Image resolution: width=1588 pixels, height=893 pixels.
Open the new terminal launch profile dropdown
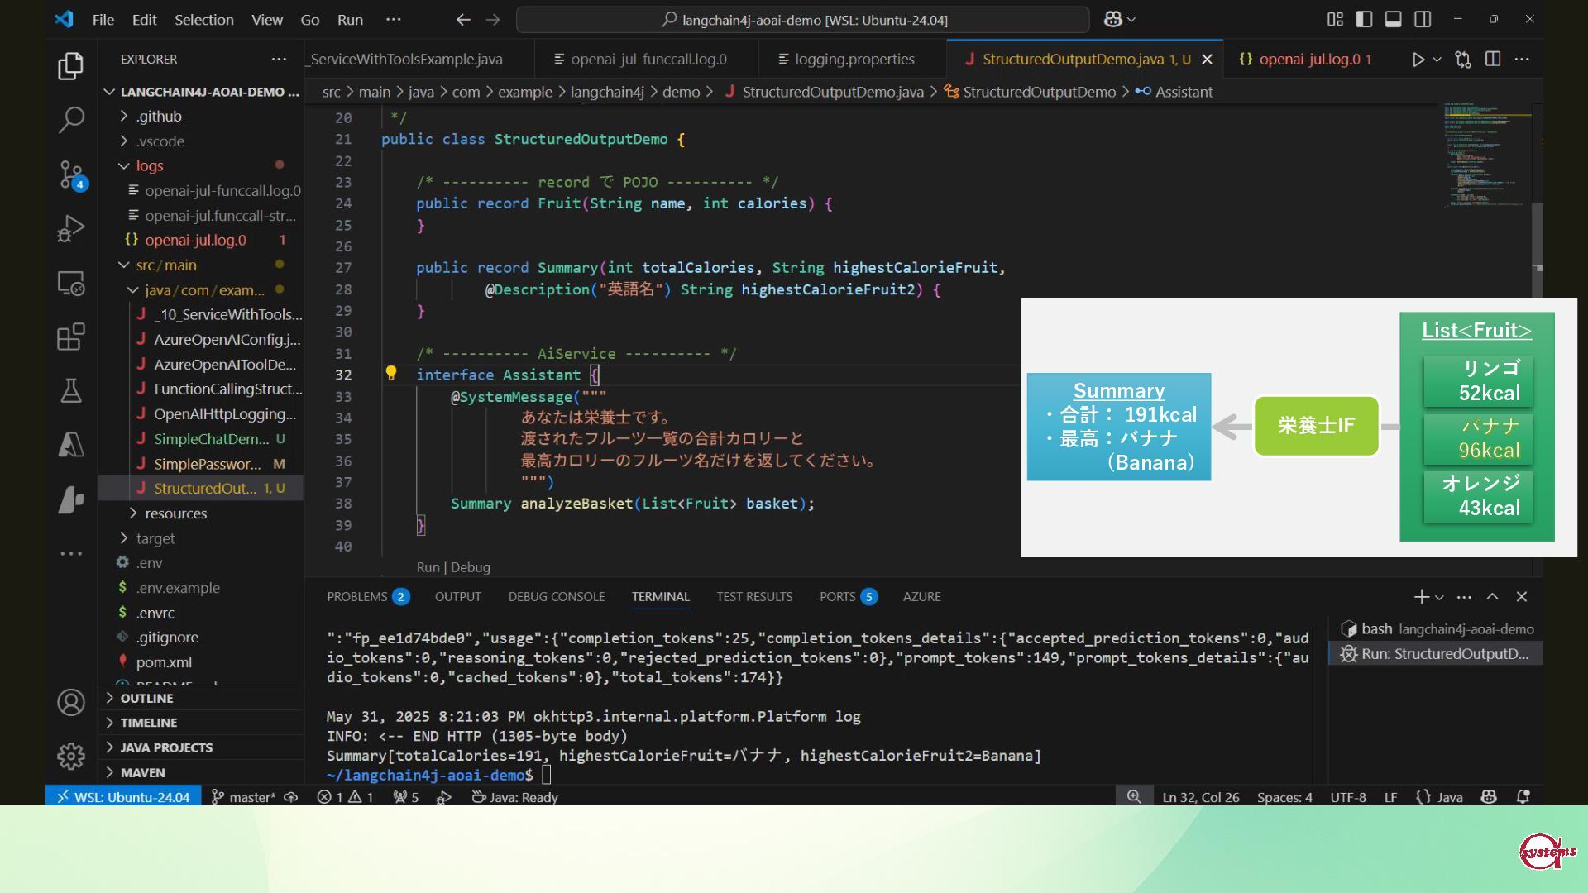[1439, 596]
